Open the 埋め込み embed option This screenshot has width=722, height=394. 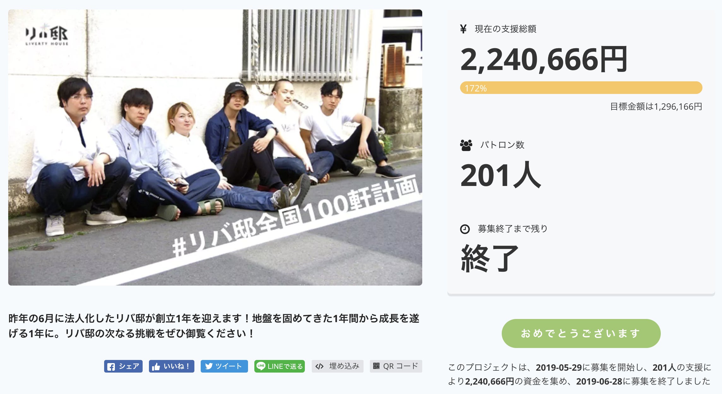[x=338, y=366]
